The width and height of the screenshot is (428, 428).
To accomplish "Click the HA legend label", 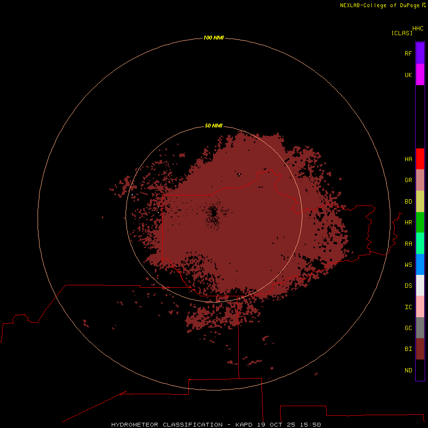I will (408, 159).
